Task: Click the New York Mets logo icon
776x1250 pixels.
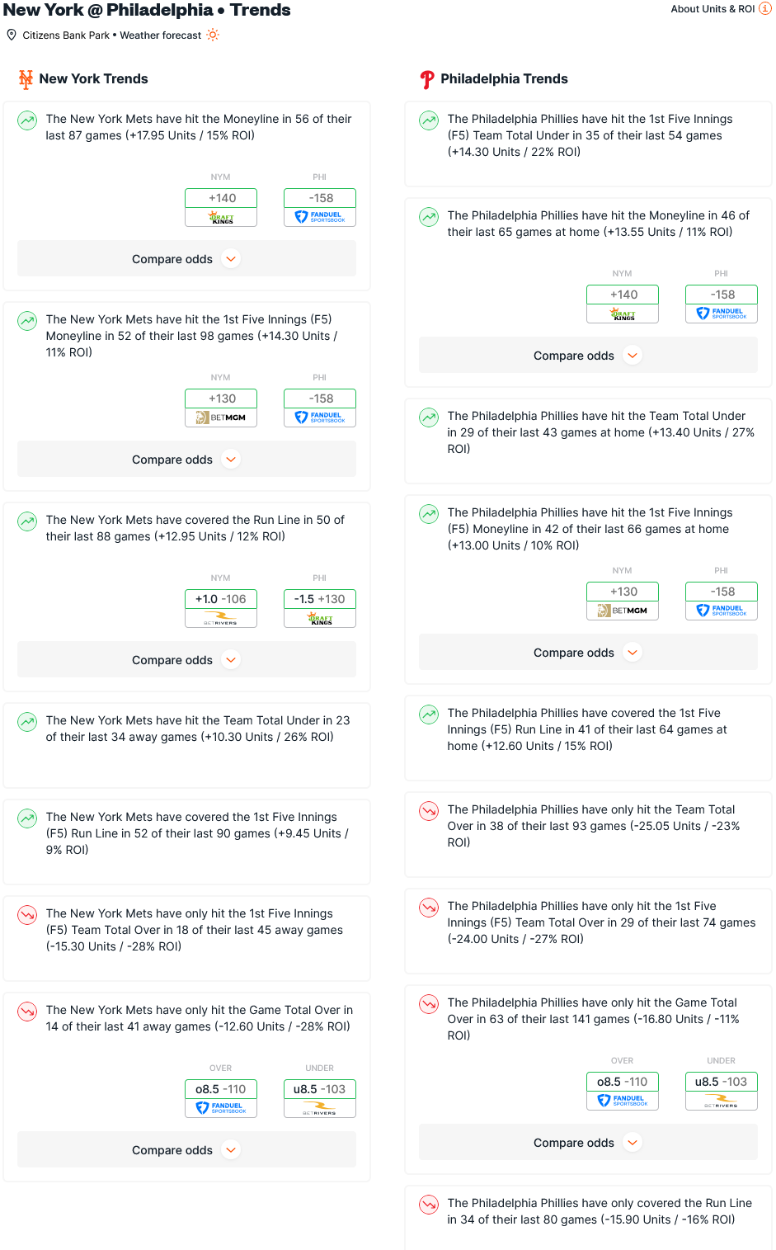Action: (x=26, y=79)
